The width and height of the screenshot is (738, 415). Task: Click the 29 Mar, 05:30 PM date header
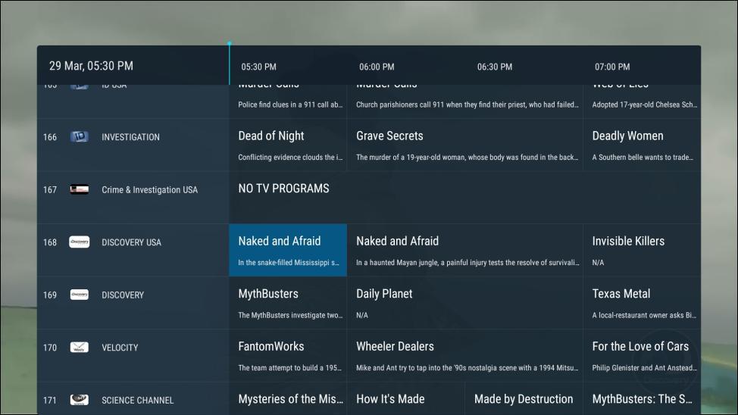point(92,66)
